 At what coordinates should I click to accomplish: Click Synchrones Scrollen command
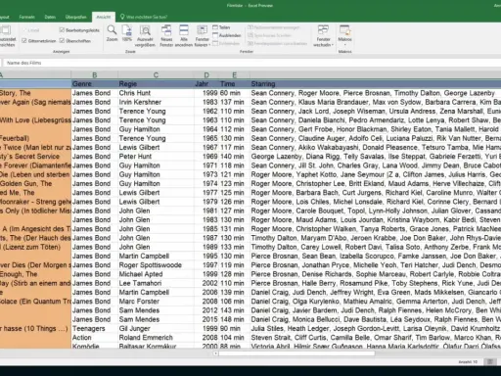(x=269, y=35)
